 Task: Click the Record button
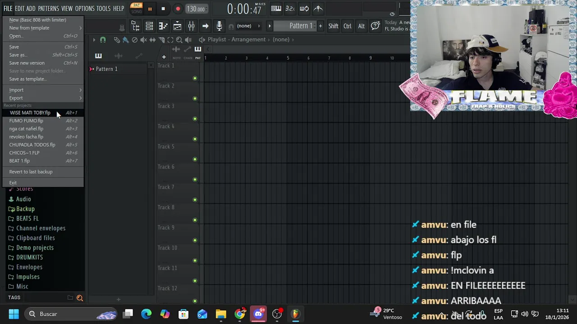tap(178, 9)
